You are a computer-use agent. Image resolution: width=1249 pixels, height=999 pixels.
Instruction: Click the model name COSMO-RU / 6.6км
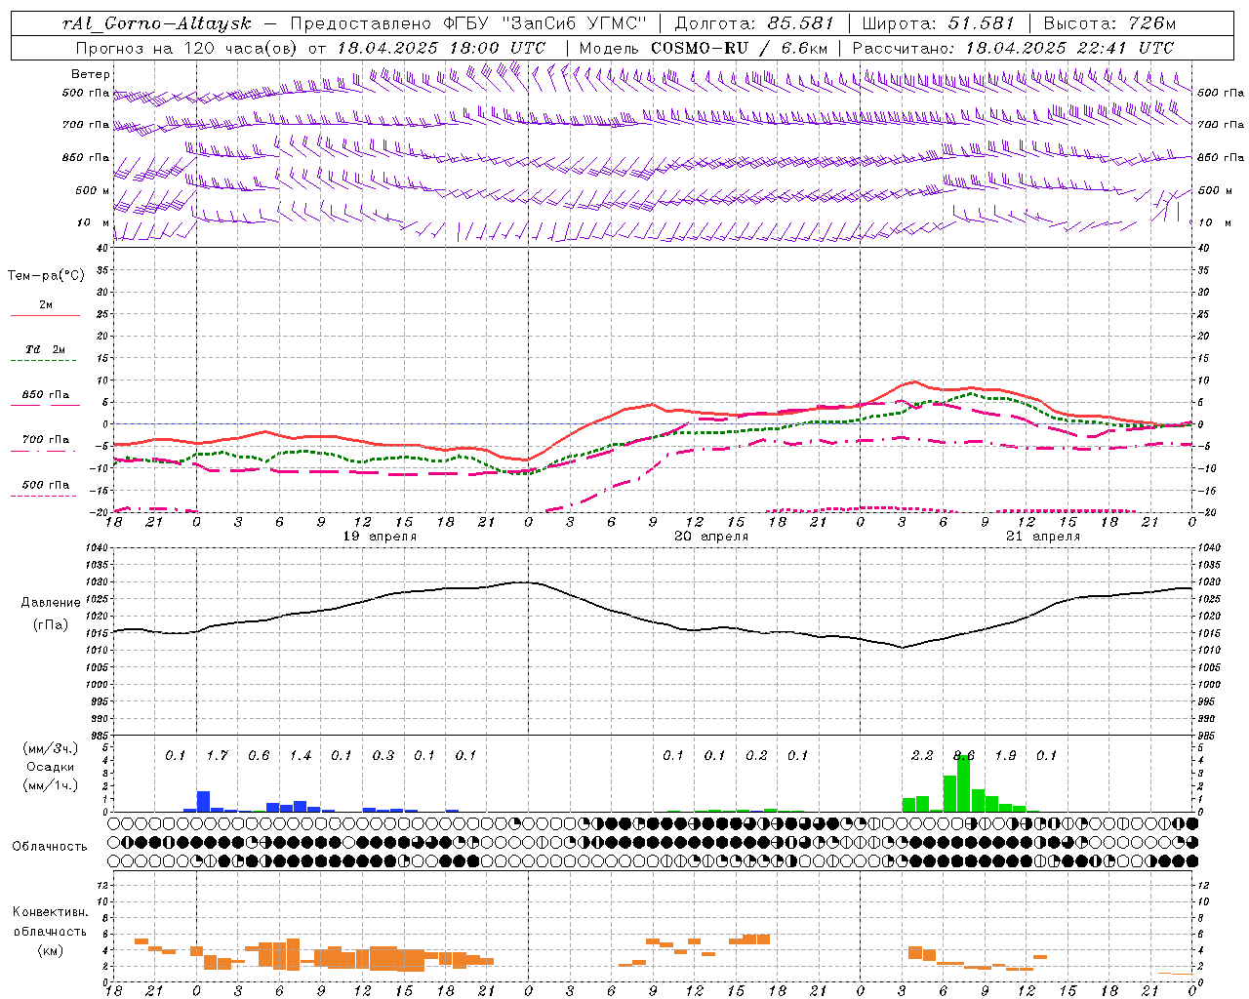740,48
